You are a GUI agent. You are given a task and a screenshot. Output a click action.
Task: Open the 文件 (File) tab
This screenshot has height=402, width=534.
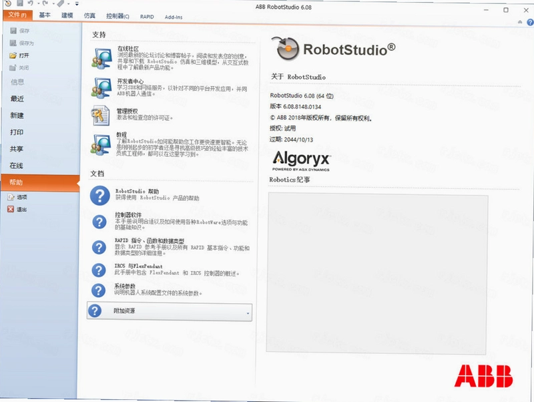[17, 15]
